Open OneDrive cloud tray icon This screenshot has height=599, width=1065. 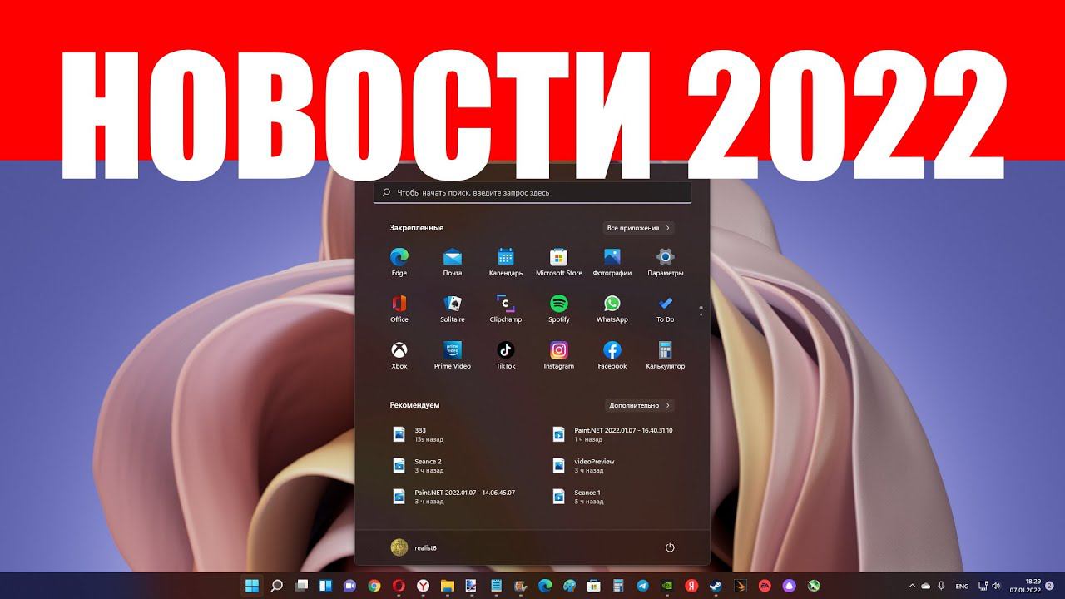coord(926,586)
